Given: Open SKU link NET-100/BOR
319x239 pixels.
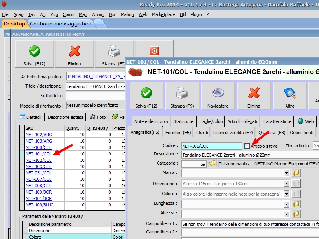Looking at the screenshot, I should pyautogui.click(x=39, y=192).
